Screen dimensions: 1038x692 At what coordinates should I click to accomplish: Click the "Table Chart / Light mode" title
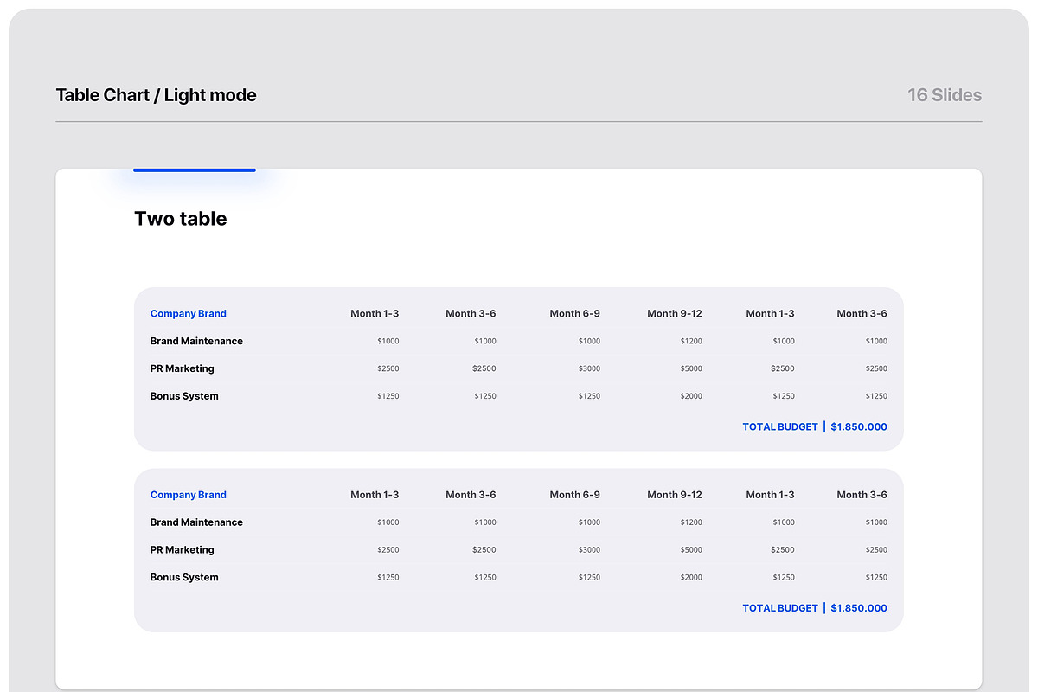(157, 95)
